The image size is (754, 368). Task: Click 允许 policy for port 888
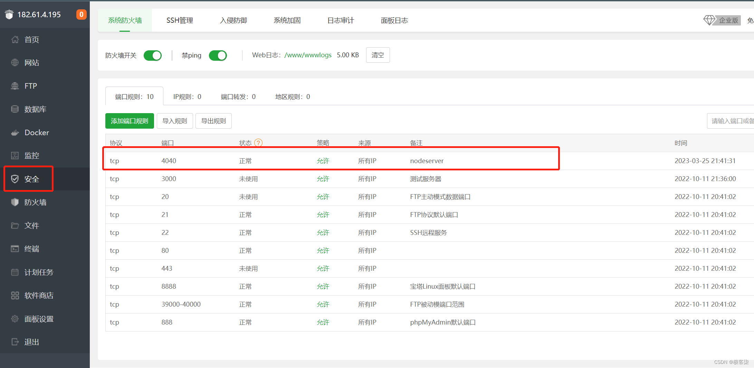(x=323, y=322)
